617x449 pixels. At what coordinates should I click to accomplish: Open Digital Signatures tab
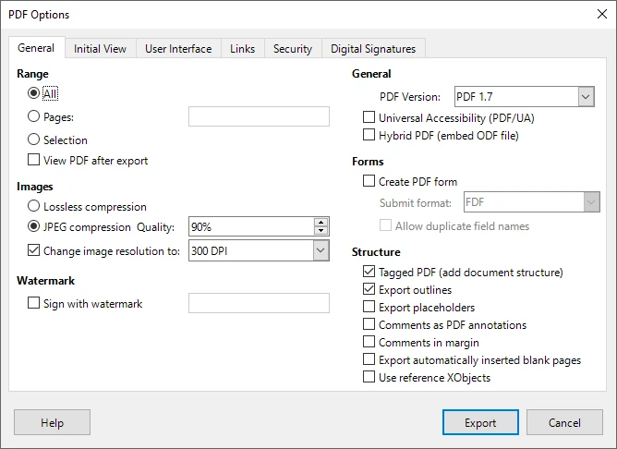click(x=373, y=48)
